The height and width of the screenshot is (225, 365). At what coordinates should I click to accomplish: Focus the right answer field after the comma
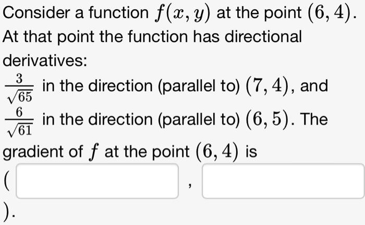[x=283, y=181]
